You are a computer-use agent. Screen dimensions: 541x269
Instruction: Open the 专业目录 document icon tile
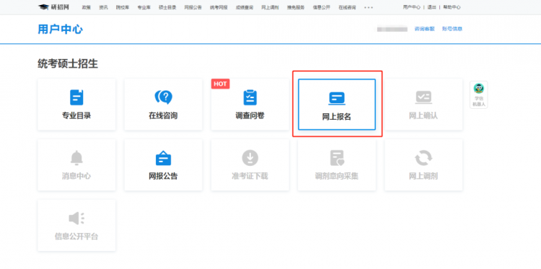pos(76,97)
